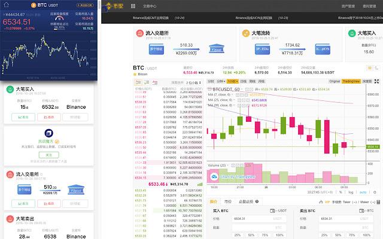Open depth merge 2位小数 dropdown
Screen dimensions: 383x239
click(194, 82)
